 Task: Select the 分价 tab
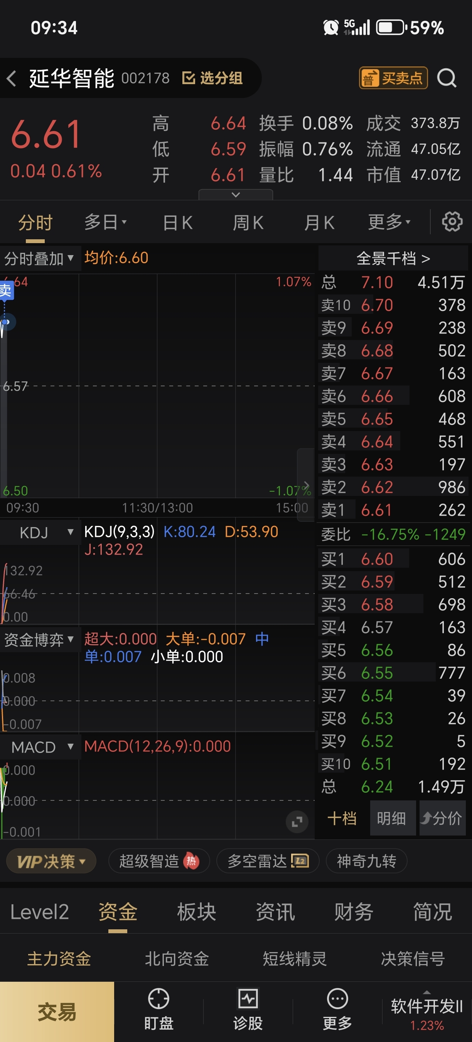(443, 819)
